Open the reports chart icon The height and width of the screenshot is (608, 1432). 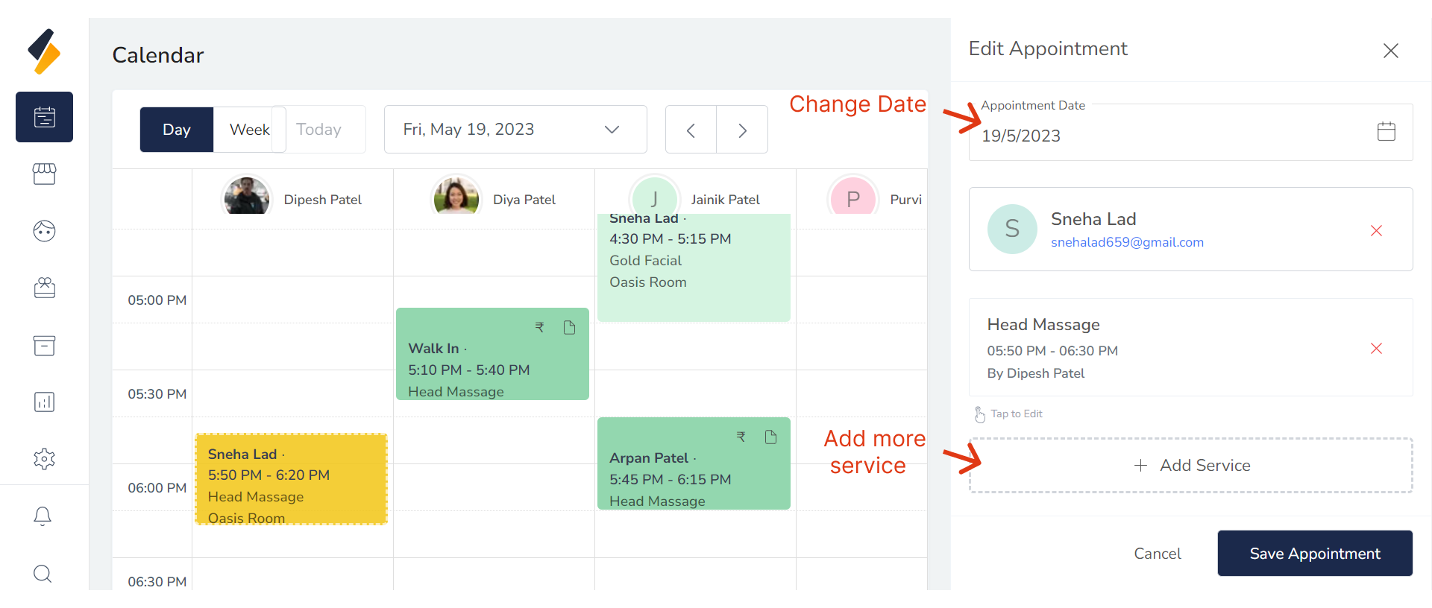[44, 402]
